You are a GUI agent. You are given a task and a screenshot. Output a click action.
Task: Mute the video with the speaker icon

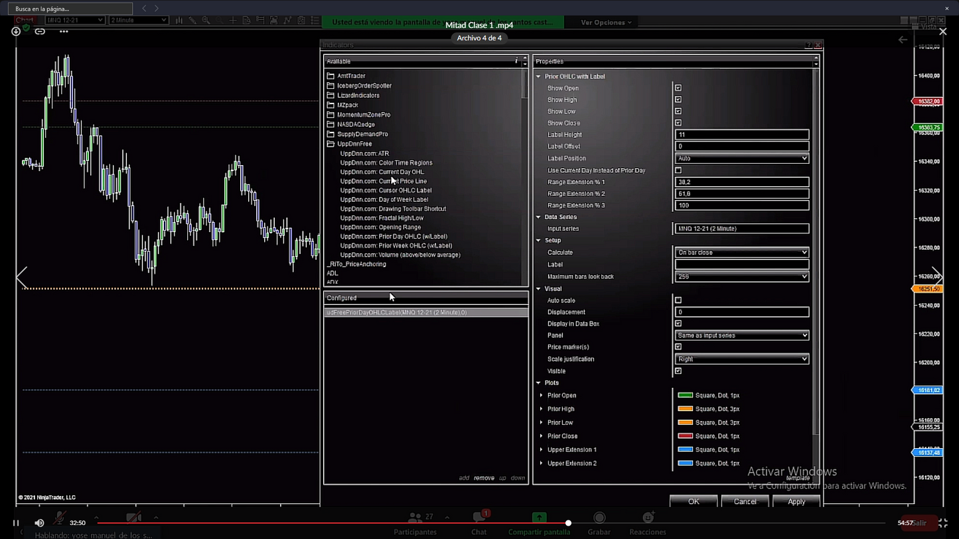(x=39, y=523)
